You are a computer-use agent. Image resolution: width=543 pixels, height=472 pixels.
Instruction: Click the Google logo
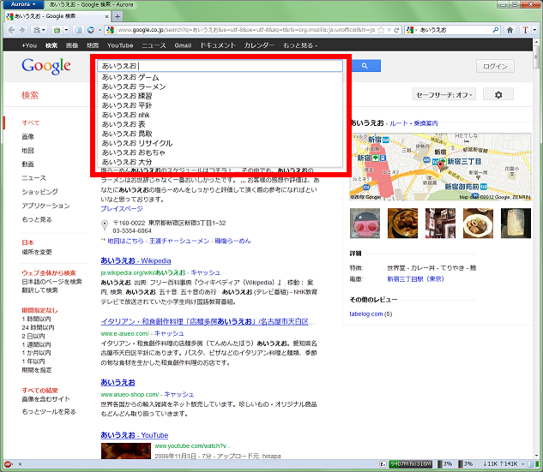(x=46, y=66)
